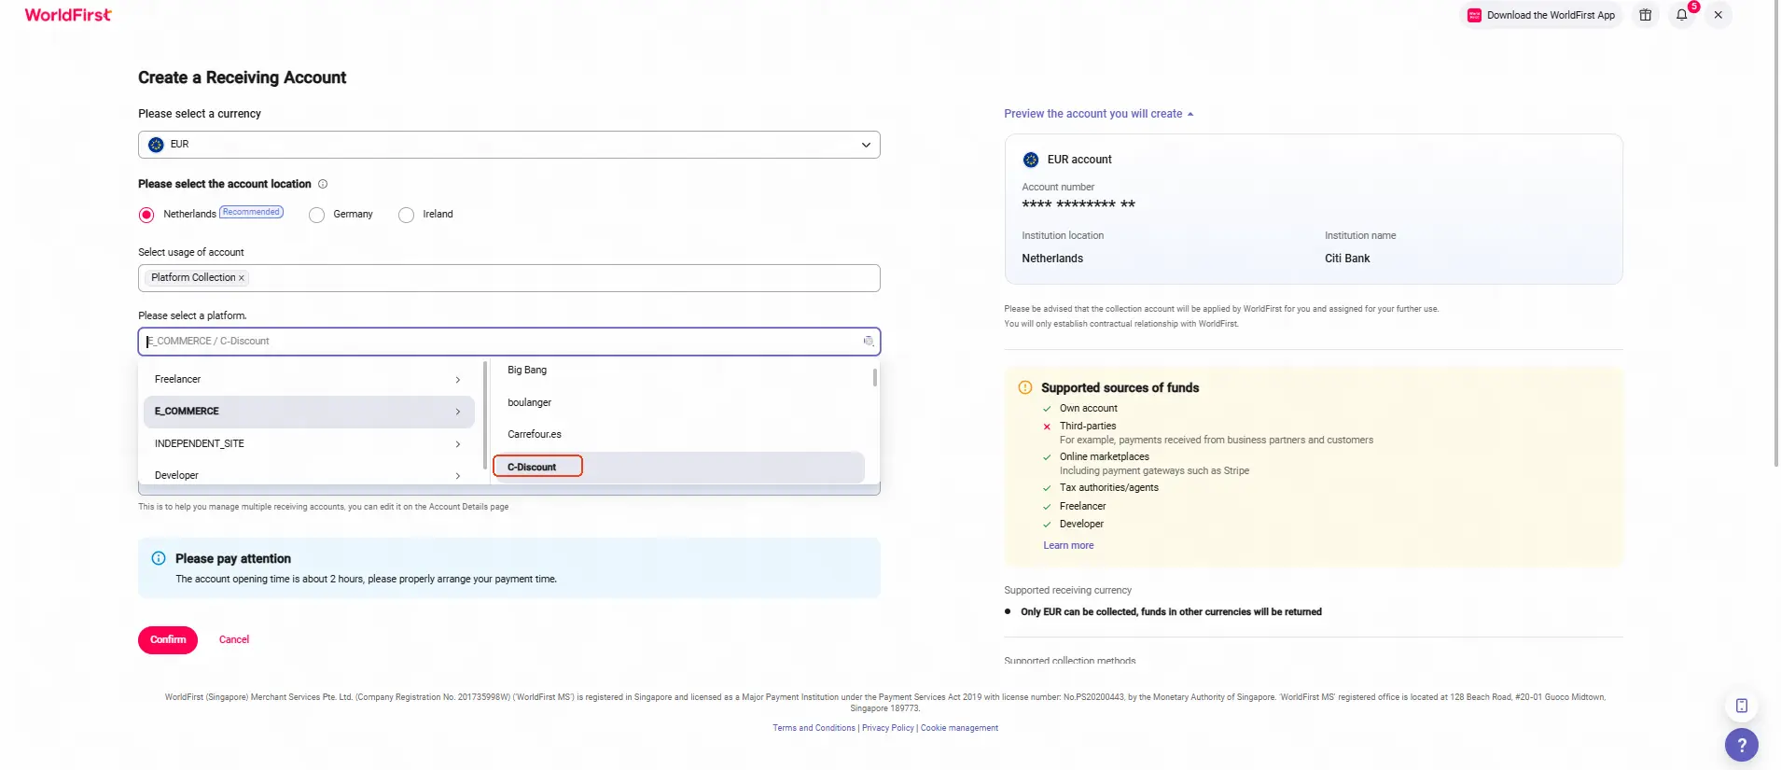Open the notifications bell
1781x770 pixels.
point(1681,15)
